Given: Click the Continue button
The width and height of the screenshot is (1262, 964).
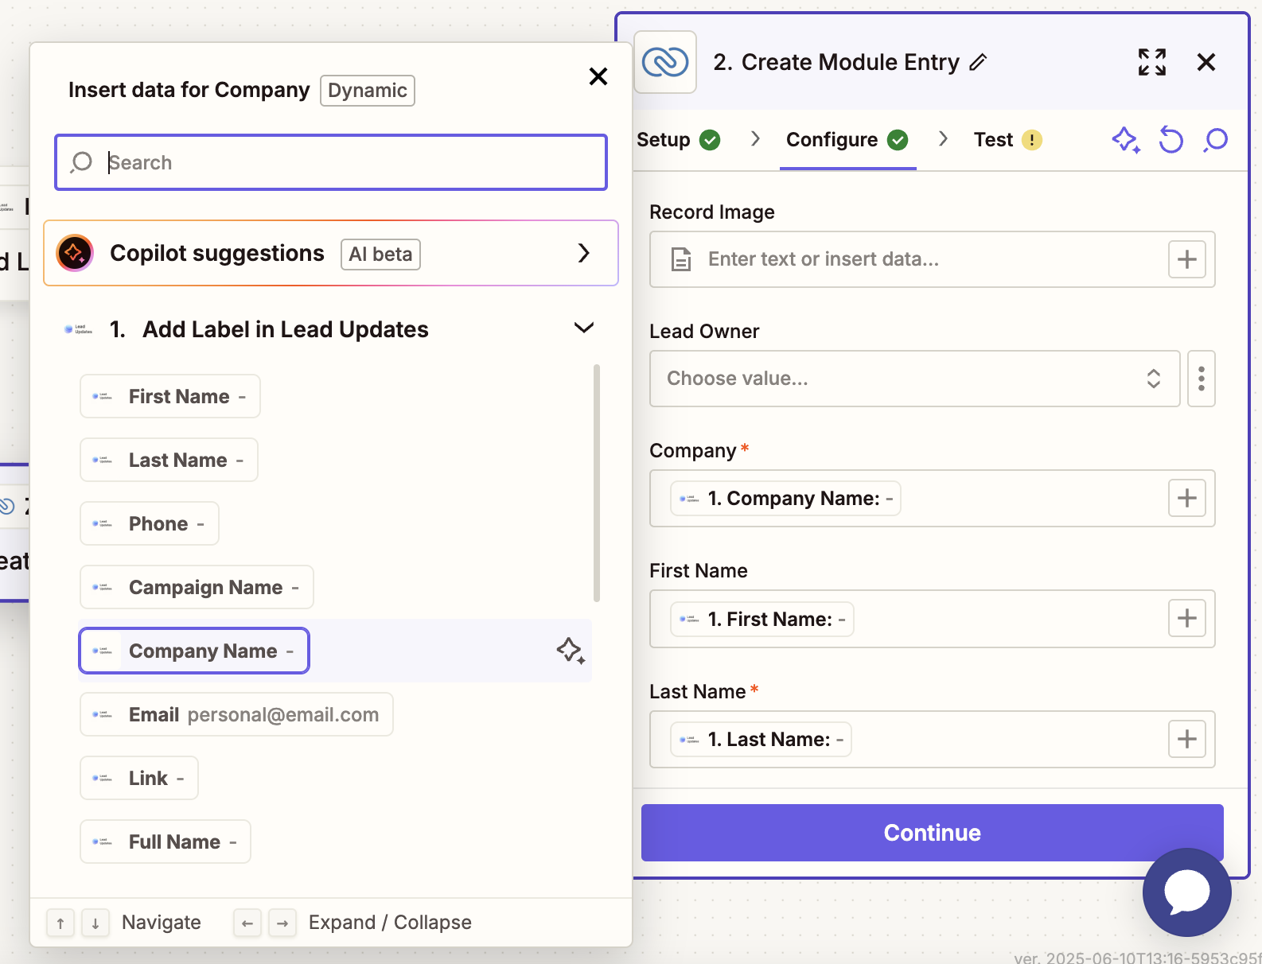Looking at the screenshot, I should [932, 833].
